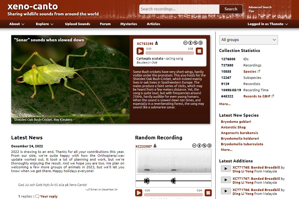Play XC771767 Banded Broadbill recording

[226, 180]
